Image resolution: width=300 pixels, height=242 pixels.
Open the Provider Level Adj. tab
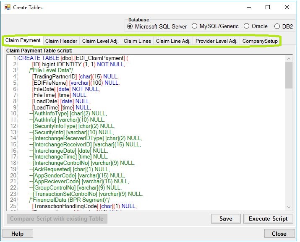216,41
